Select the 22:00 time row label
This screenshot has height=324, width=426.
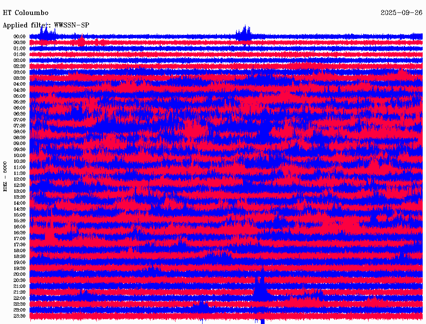coord(20,298)
